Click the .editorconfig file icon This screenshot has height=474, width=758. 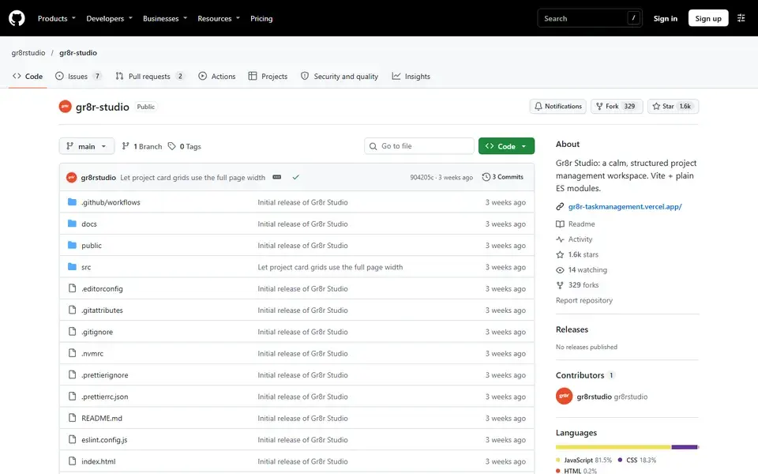[x=72, y=288]
